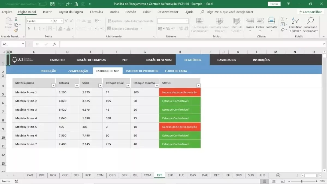Open the Status column filter dropdown

198,85
